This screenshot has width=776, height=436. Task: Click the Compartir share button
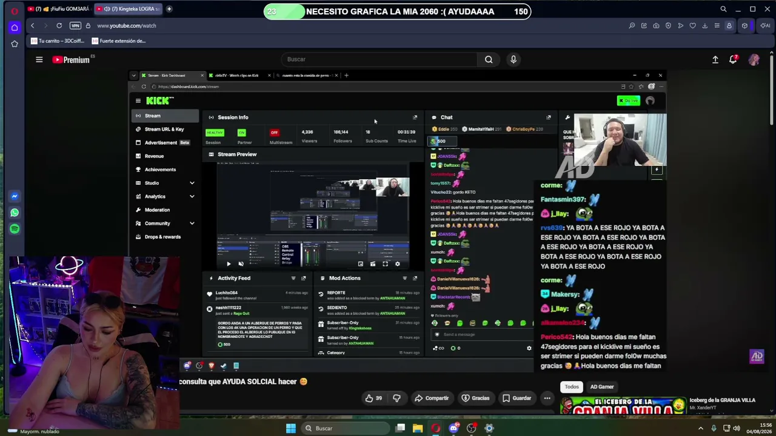pyautogui.click(x=431, y=398)
